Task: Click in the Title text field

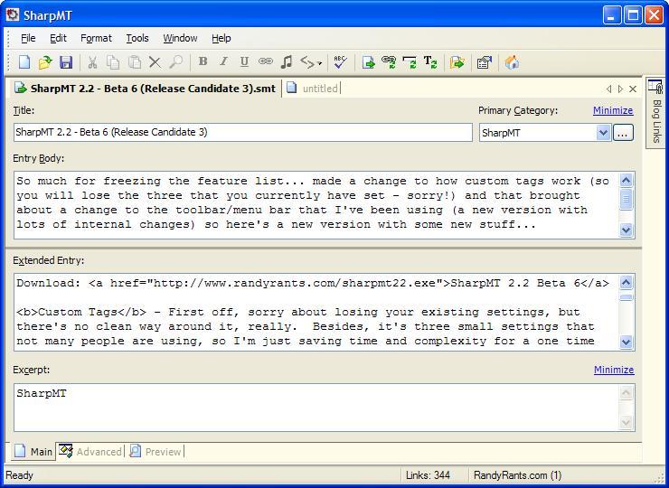Action: pos(243,132)
